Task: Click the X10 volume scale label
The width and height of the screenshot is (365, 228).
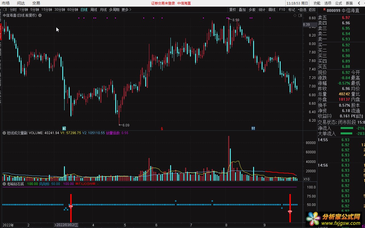Action: pyautogui.click(x=306, y=179)
